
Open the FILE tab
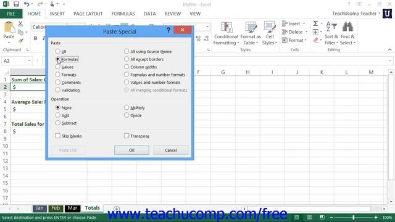click(11, 14)
